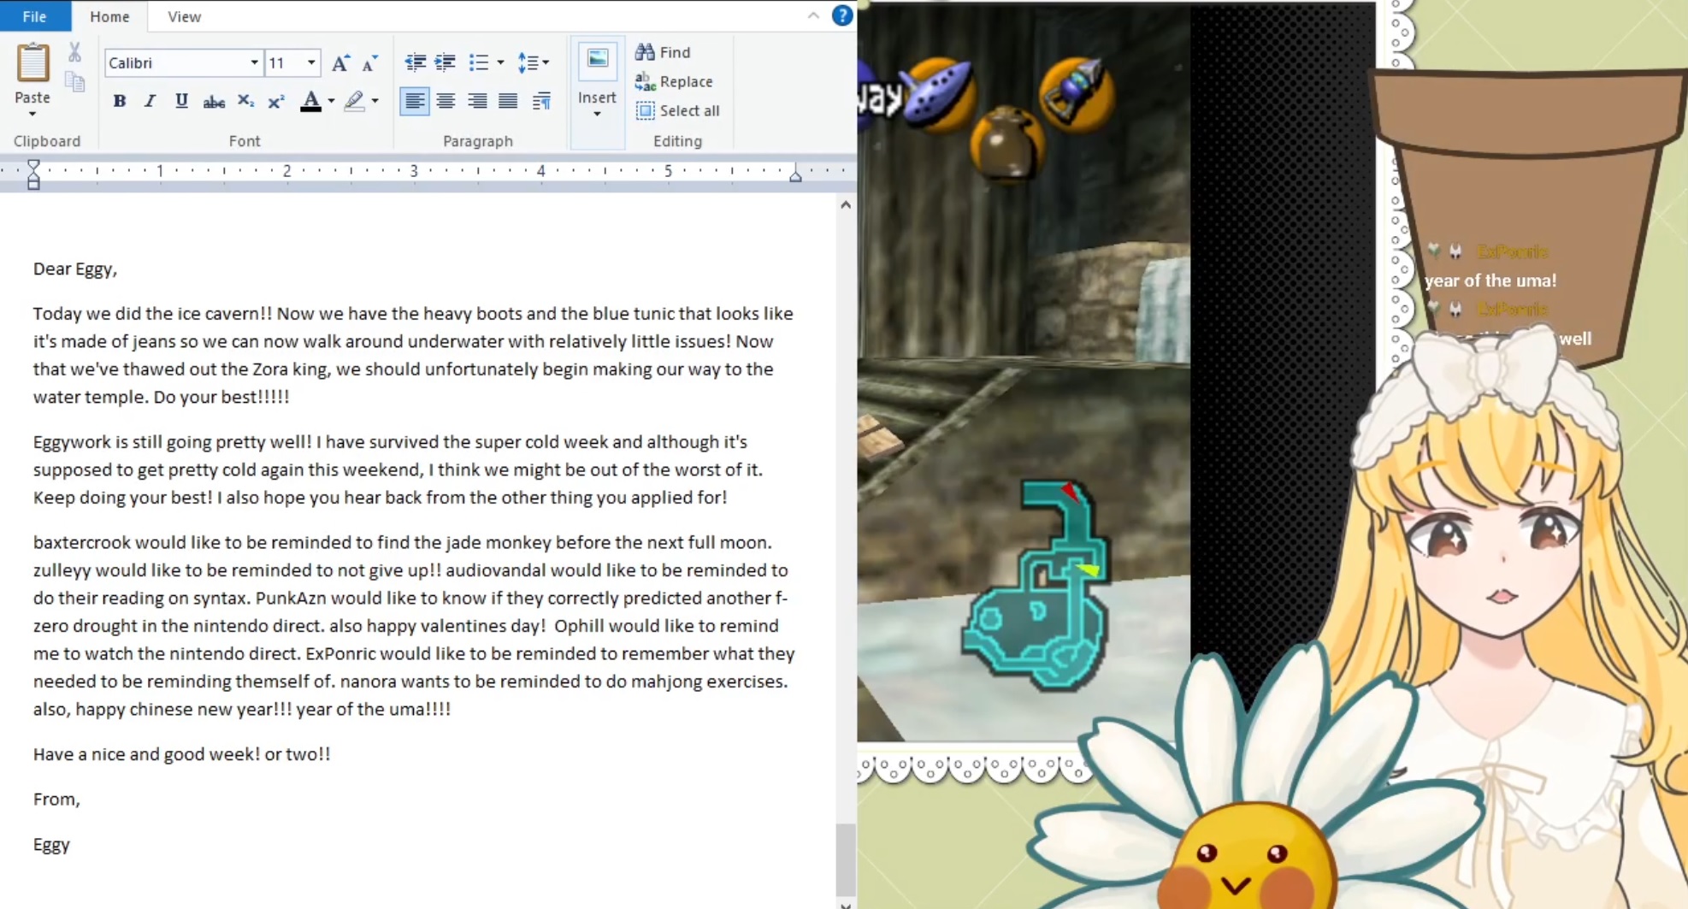1688x909 pixels.
Task: Open the Calibri font family dropdown
Action: [254, 62]
